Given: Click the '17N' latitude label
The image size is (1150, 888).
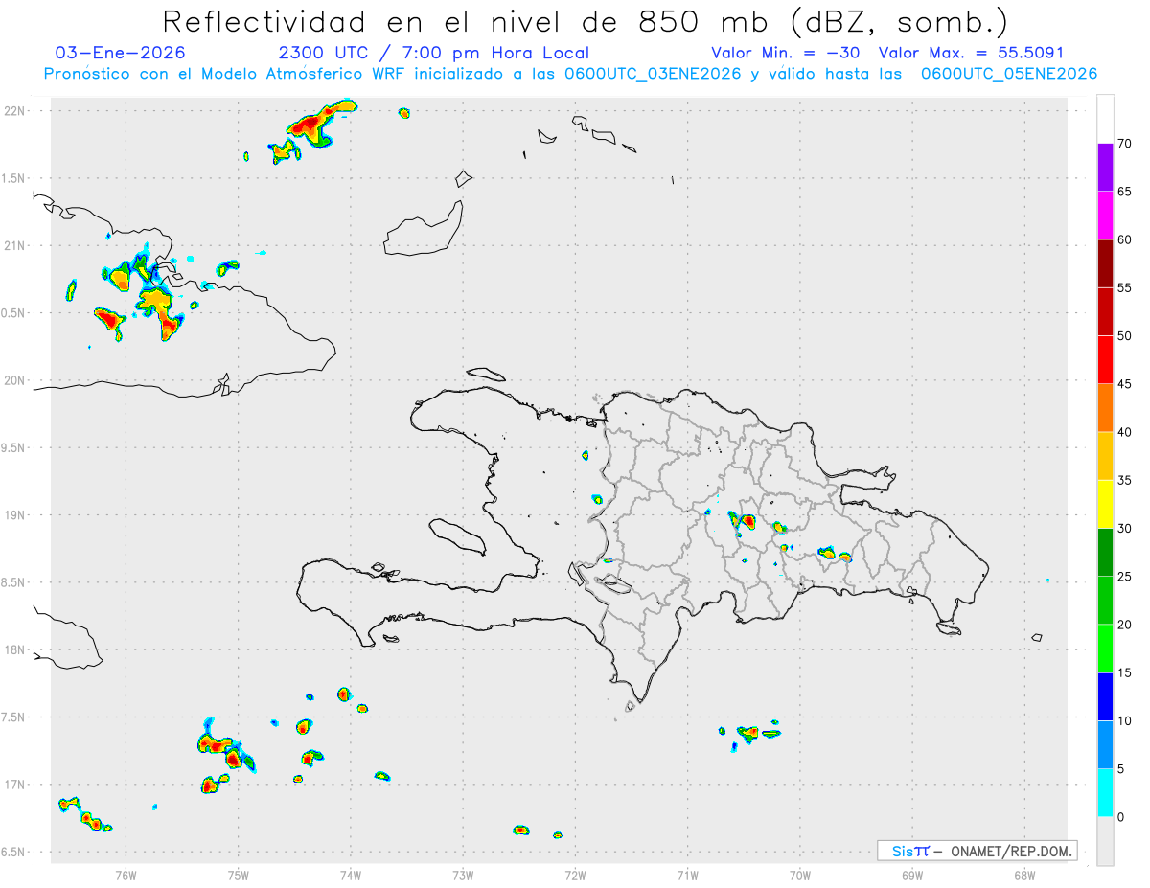Looking at the screenshot, I should [x=14, y=785].
